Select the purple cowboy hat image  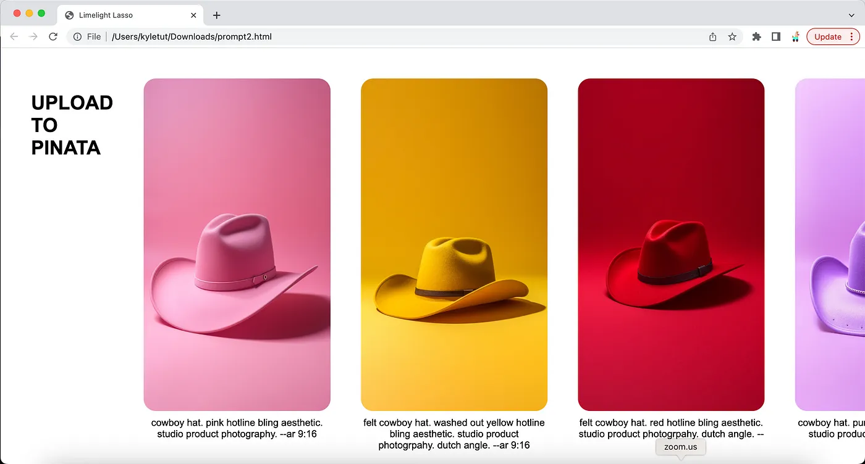coord(830,244)
